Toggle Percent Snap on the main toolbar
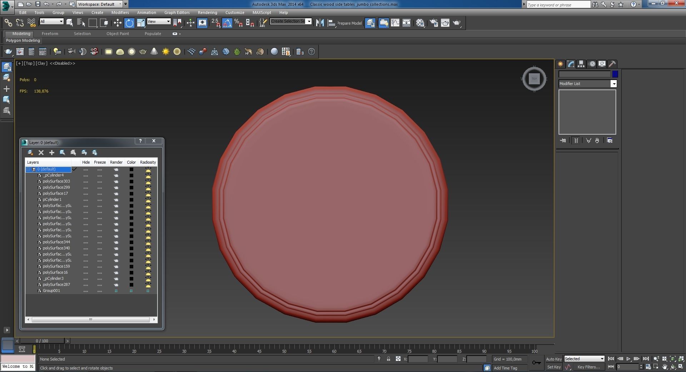Image resolution: width=686 pixels, height=372 pixels. point(238,23)
